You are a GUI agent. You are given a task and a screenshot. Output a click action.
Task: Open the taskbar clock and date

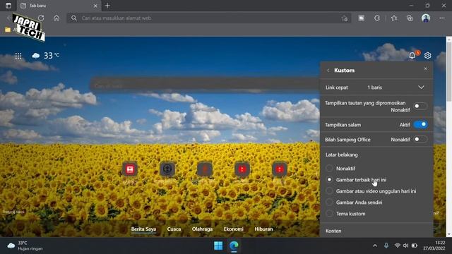tap(434, 246)
